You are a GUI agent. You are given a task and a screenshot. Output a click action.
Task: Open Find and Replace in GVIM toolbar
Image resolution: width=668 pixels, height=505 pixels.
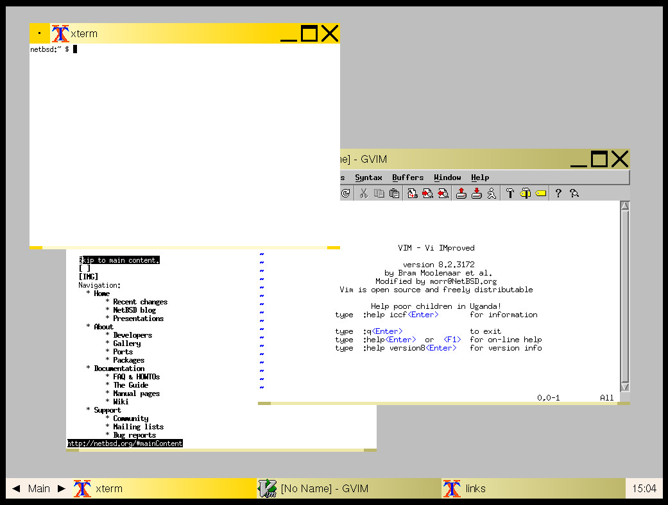click(x=413, y=194)
